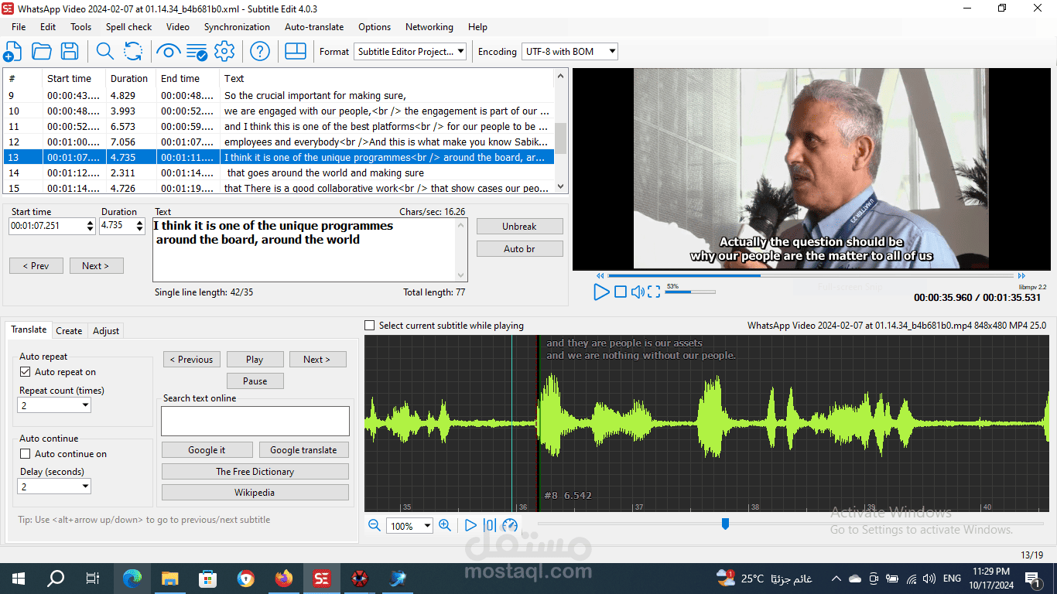
Task: Open Settings via gear toolbar icon
Action: pyautogui.click(x=224, y=52)
